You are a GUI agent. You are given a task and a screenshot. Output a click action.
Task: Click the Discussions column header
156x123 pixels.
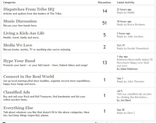pos(104,3)
